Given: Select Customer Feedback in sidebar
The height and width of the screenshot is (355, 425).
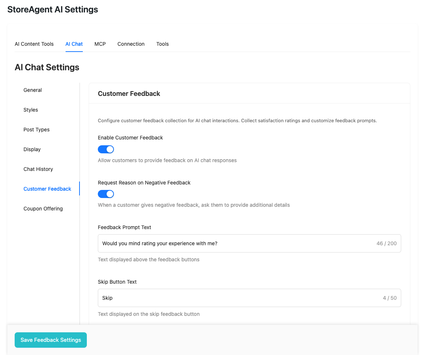Looking at the screenshot, I should (x=47, y=189).
